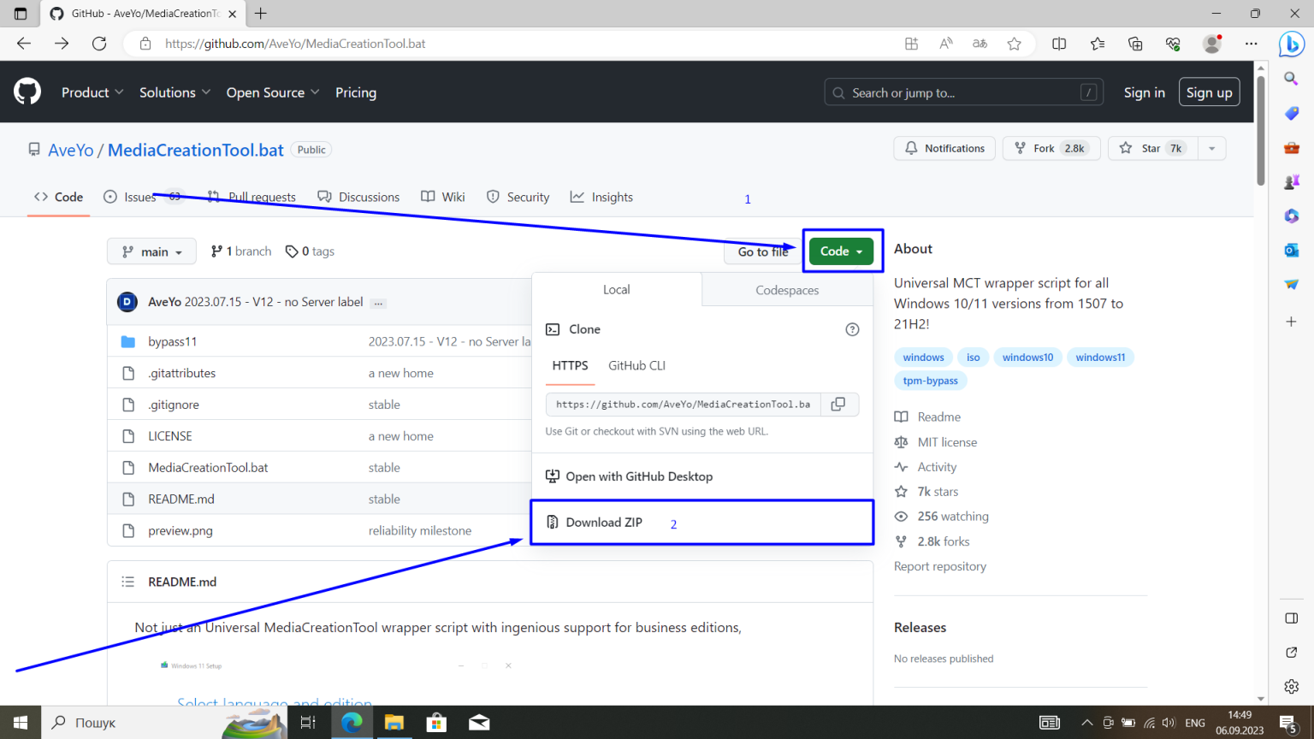
Task: Open Outlook from the Edge sidebar
Action: pos(1292,250)
